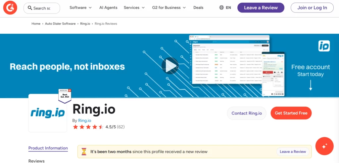This screenshot has width=339, height=163.
Task: Open Auto Dialer Software breadcrumb link
Action: [x=60, y=24]
